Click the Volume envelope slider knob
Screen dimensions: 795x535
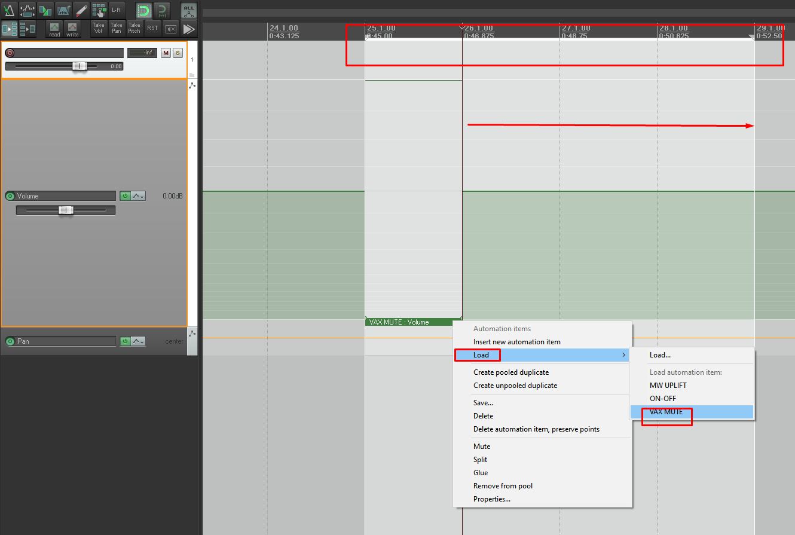(66, 210)
